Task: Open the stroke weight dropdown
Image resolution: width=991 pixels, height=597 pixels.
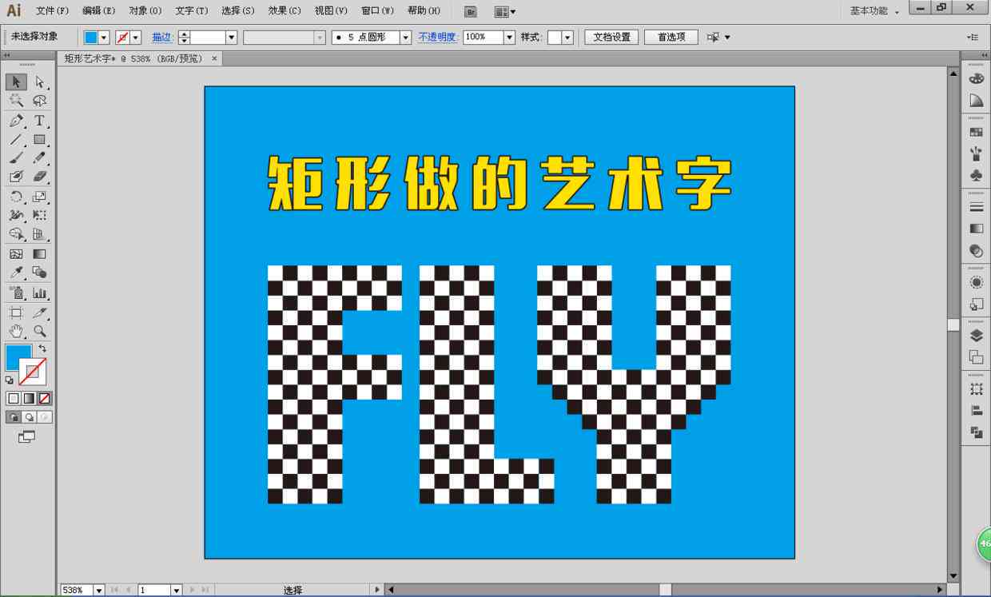Action: [232, 38]
